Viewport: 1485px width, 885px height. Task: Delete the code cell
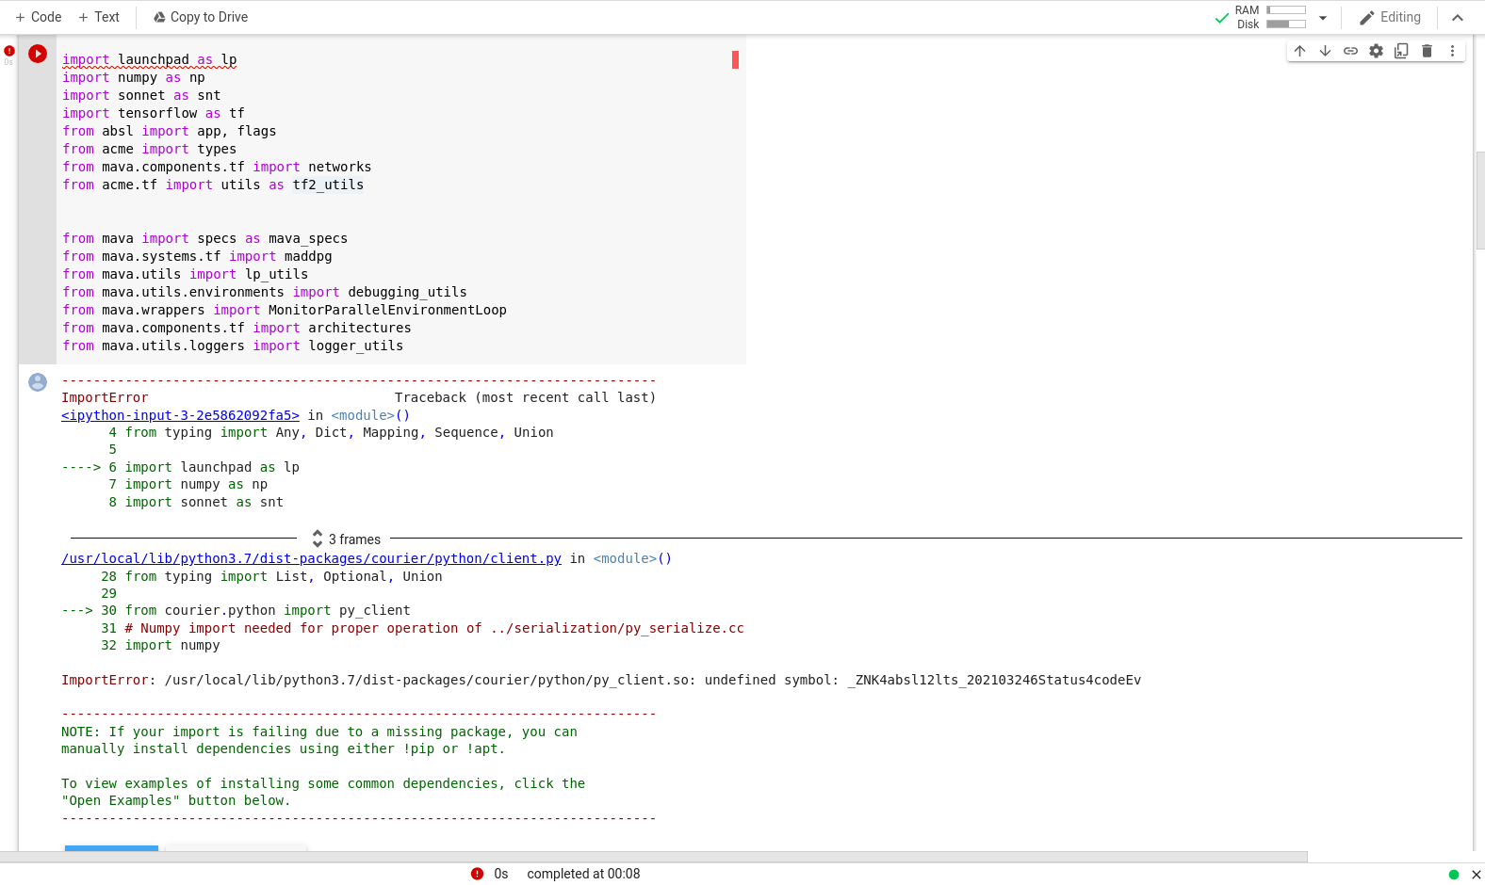pyautogui.click(x=1427, y=51)
